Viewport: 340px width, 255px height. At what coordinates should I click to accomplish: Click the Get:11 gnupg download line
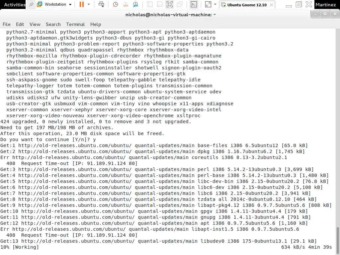click(155, 217)
